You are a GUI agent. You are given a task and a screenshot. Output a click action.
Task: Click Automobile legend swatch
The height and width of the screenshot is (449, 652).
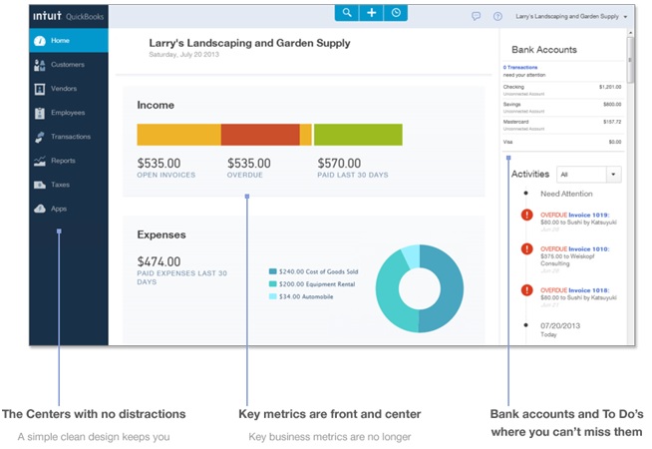[x=273, y=296]
